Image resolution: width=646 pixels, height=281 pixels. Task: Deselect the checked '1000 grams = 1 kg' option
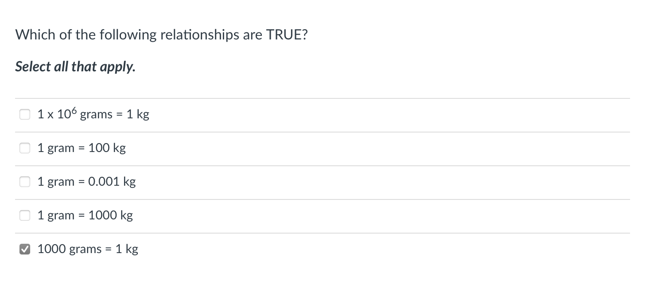[x=25, y=249]
